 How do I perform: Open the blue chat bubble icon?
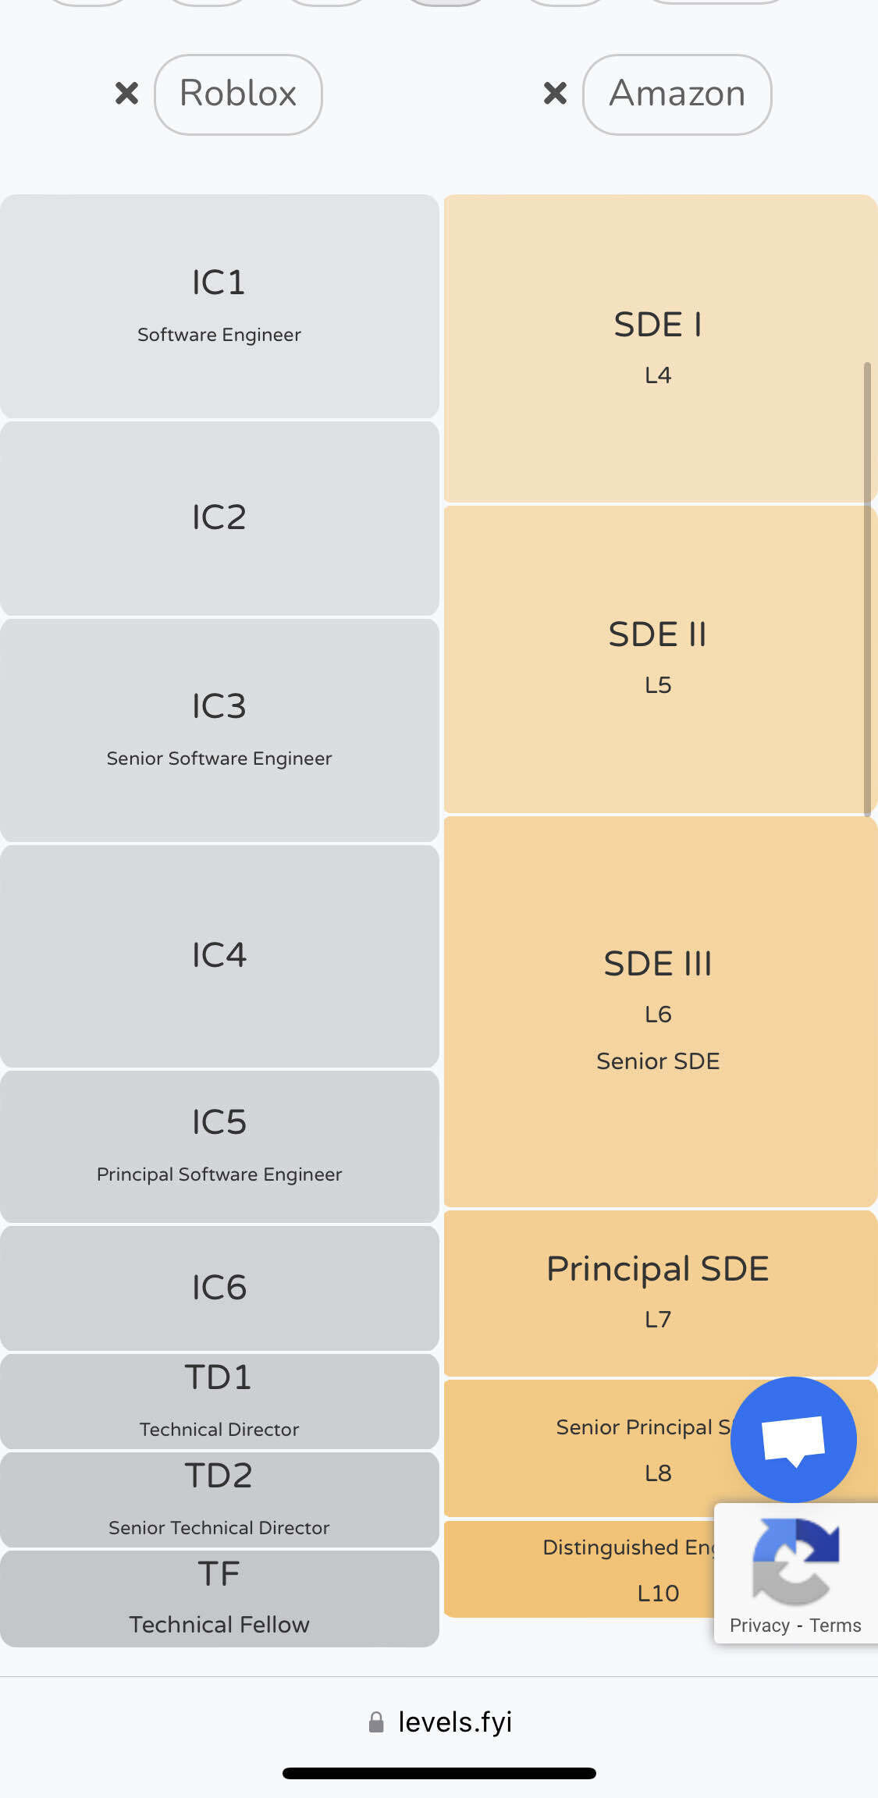pos(793,1439)
